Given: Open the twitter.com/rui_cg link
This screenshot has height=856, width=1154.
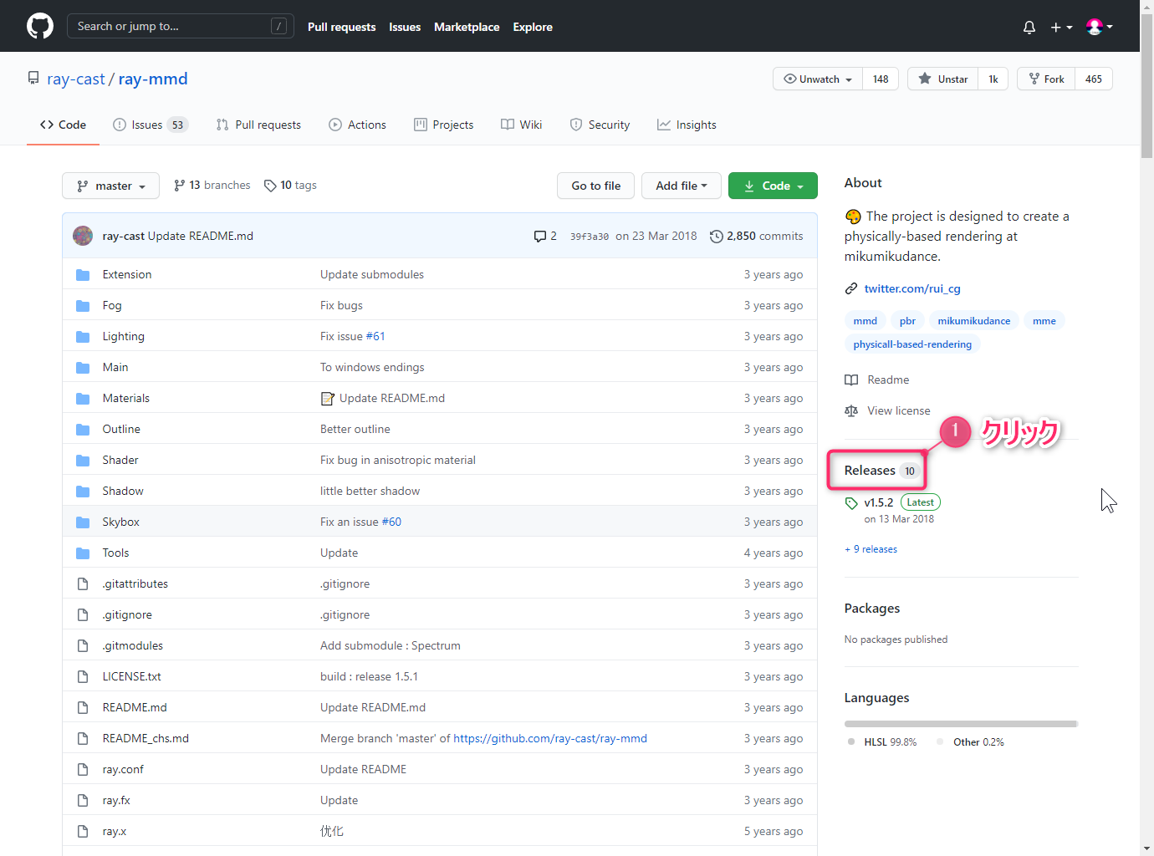Looking at the screenshot, I should tap(912, 288).
